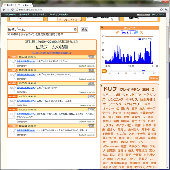Click the カダフィ keyword in the tag cloud
This screenshot has height=170, width=170.
click(108, 126)
